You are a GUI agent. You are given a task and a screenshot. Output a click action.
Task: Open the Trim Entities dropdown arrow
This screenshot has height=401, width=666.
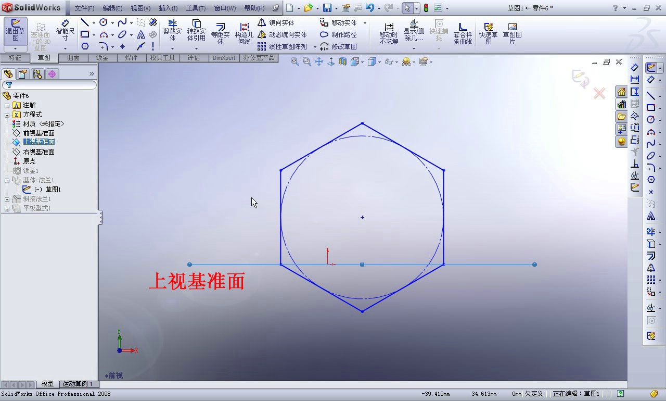(x=172, y=48)
